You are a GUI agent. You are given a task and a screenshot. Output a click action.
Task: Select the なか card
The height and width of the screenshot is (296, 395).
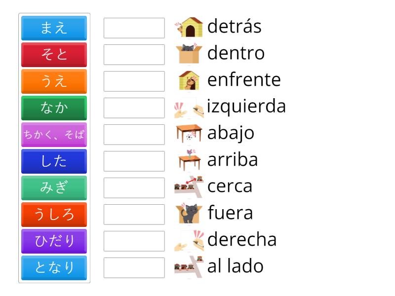click(x=54, y=108)
